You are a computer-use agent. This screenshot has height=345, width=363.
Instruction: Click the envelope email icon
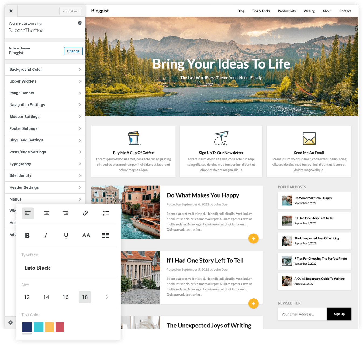[309, 138]
